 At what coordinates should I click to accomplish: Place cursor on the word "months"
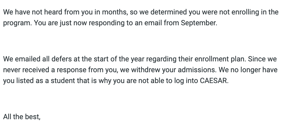(x=114, y=12)
